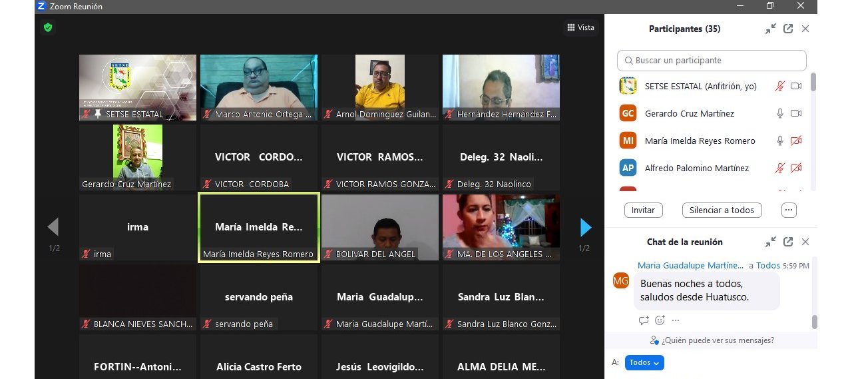Open the participants more options menu
Viewport: 852px width, 379px height.
click(x=789, y=210)
